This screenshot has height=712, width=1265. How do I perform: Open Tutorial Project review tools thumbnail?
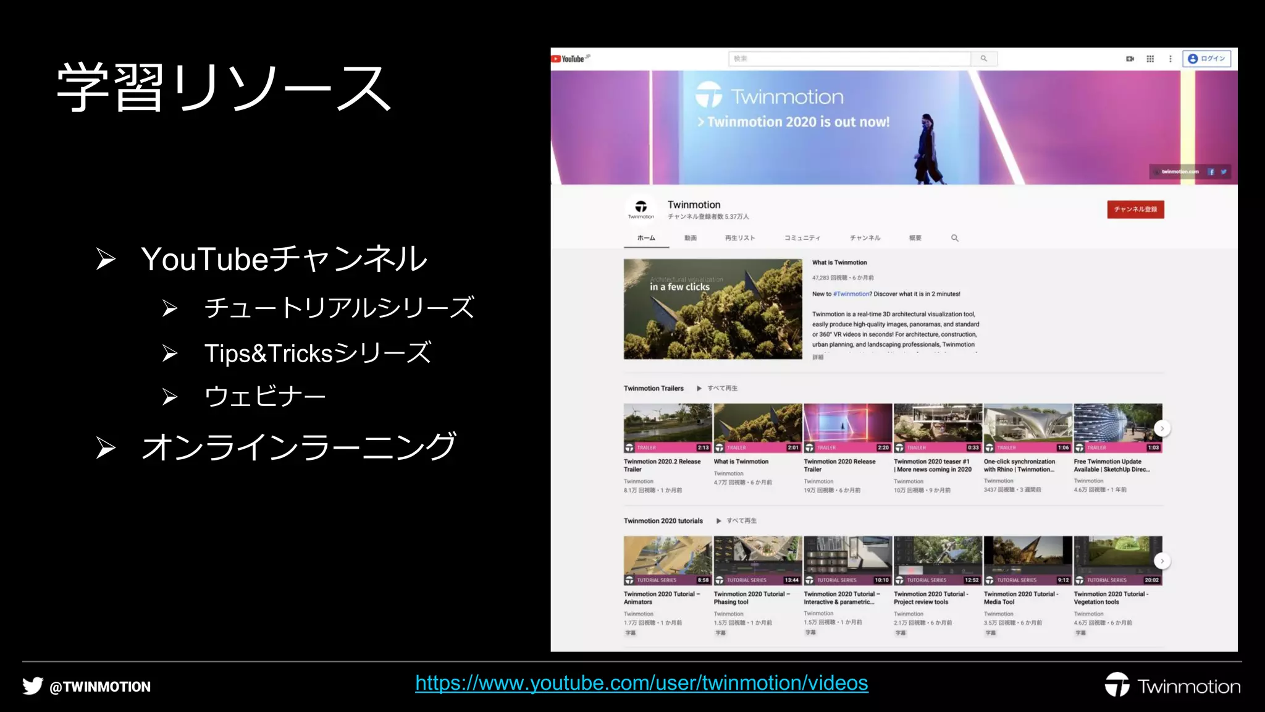[x=938, y=561]
